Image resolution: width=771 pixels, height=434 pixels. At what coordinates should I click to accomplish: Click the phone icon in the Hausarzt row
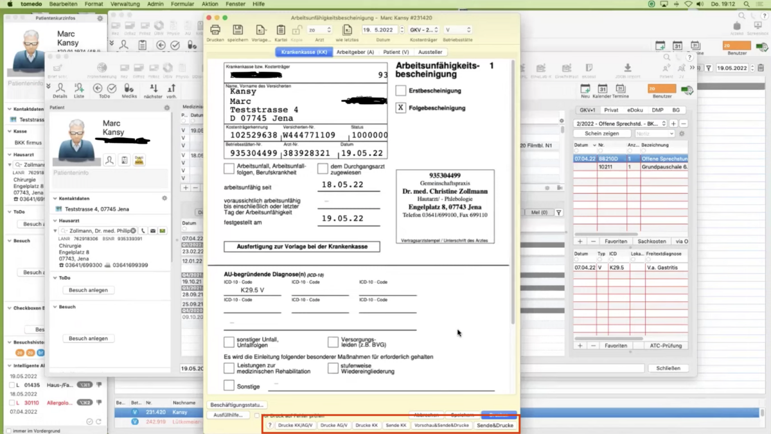click(x=143, y=230)
